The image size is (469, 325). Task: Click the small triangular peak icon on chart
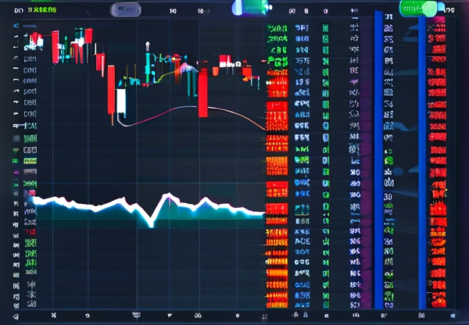186,68
